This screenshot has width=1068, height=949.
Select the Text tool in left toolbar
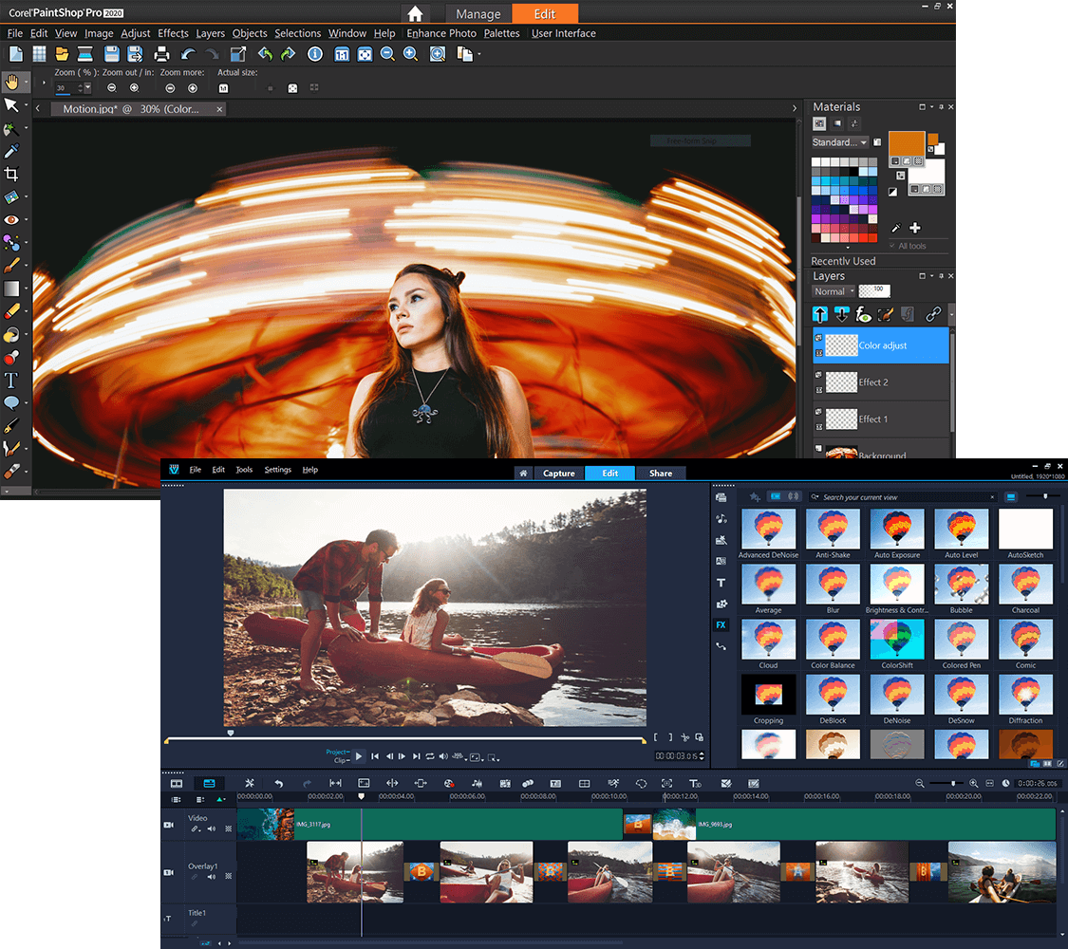coord(11,381)
